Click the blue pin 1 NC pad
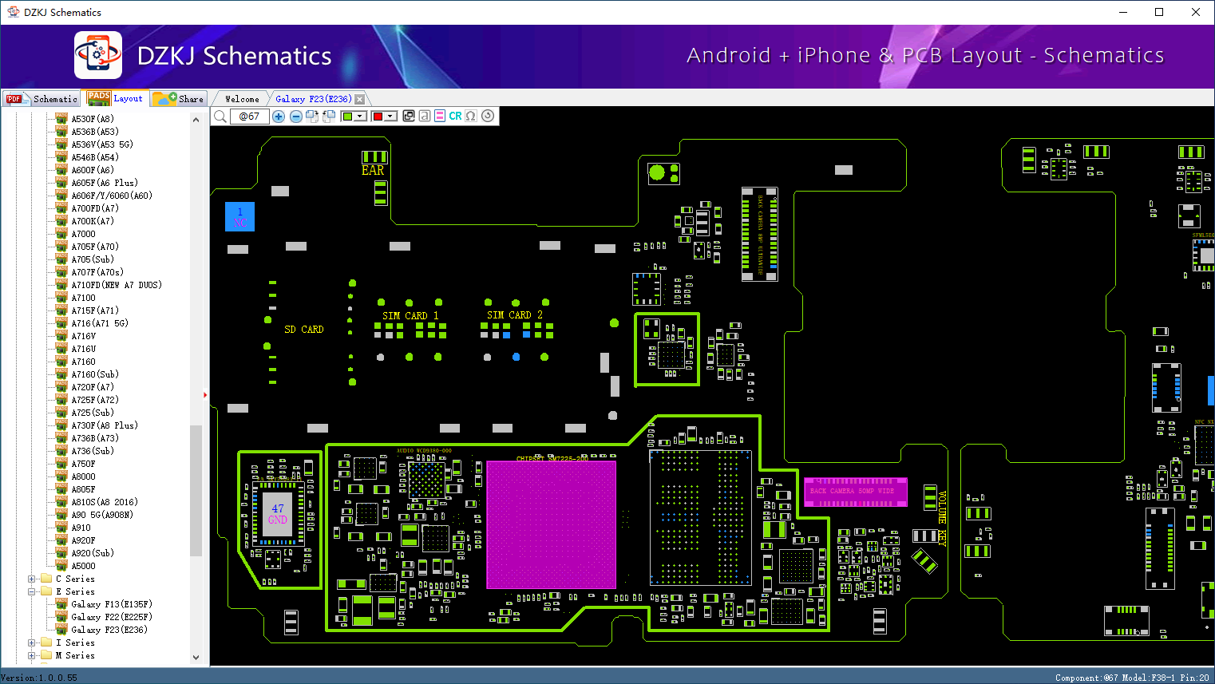This screenshot has width=1215, height=684. tap(239, 217)
